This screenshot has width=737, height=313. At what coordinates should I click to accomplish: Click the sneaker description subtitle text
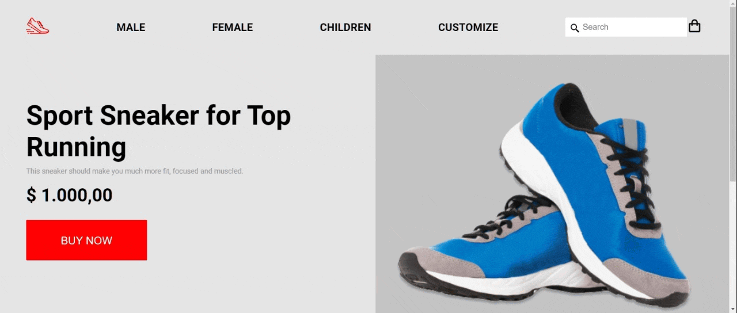[135, 171]
